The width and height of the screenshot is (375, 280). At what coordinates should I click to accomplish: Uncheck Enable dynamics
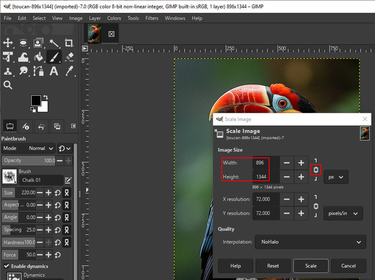7,266
